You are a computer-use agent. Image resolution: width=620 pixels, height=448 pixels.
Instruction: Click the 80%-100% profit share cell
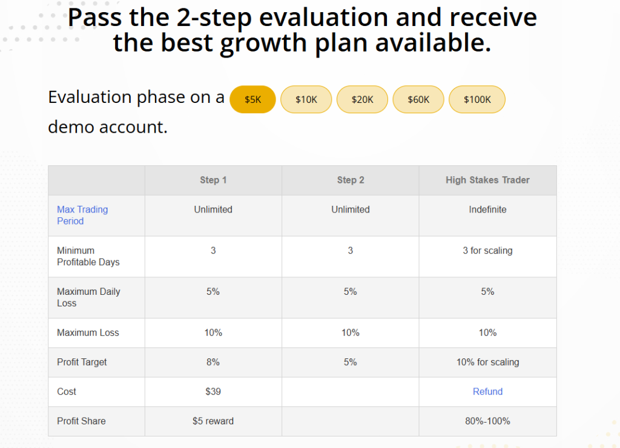(x=487, y=421)
